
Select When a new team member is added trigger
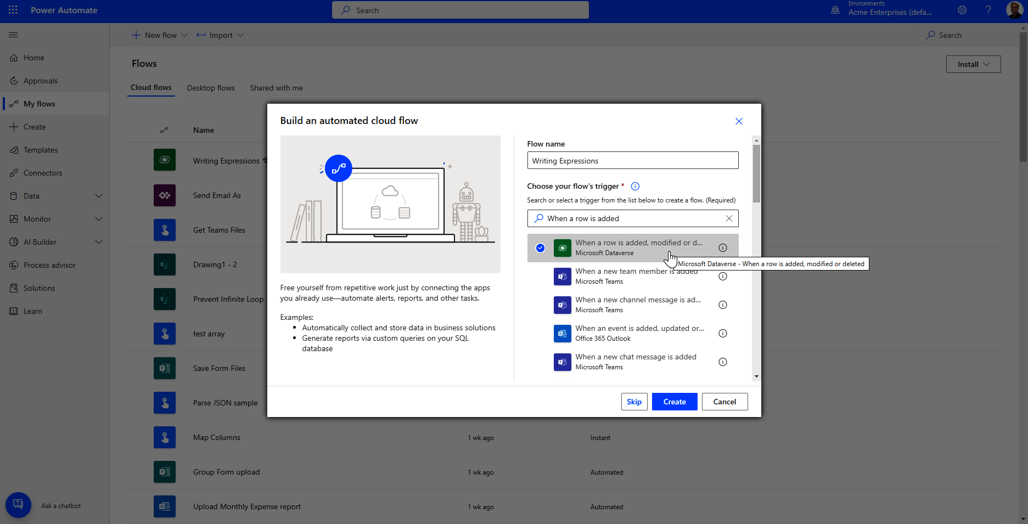pos(633,276)
